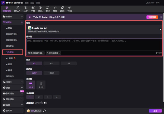Select AI轉場 in sidebar
This screenshot has width=164, height=114.
[x=9, y=70]
